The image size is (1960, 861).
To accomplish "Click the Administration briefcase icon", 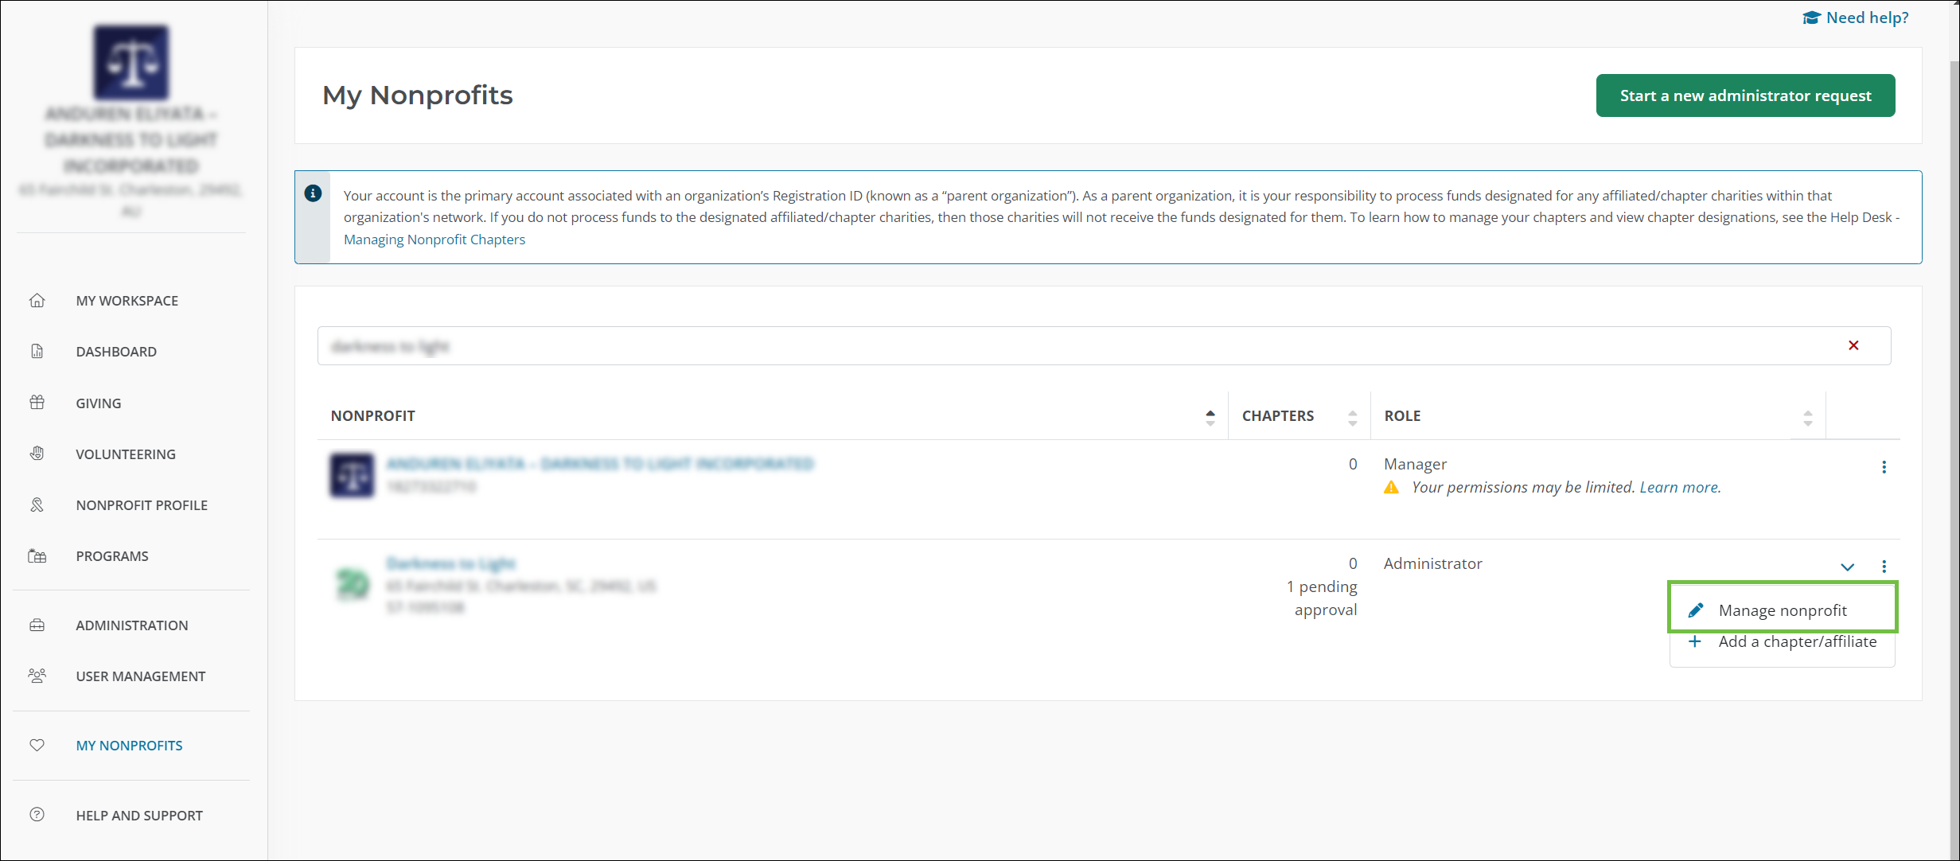I will (x=37, y=625).
